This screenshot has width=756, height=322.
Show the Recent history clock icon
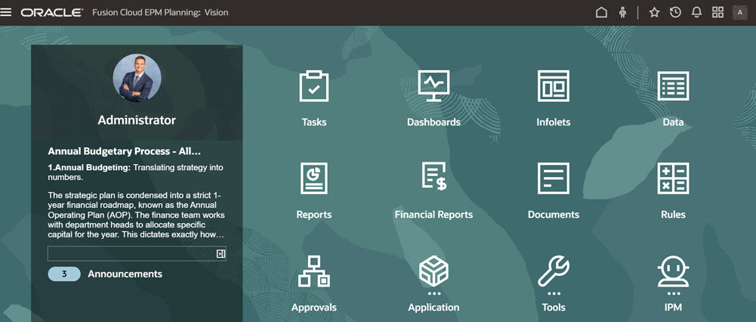[x=675, y=13]
